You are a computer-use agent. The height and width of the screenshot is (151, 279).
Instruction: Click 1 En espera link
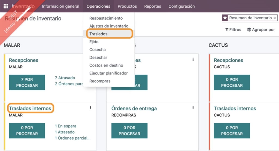(66, 126)
